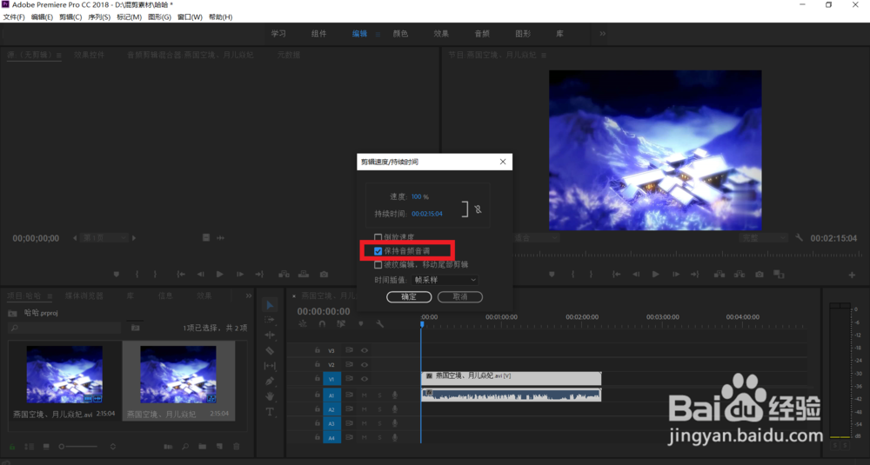The height and width of the screenshot is (465, 870).
Task: Open Program monitor button editor plus
Action: pos(852,275)
